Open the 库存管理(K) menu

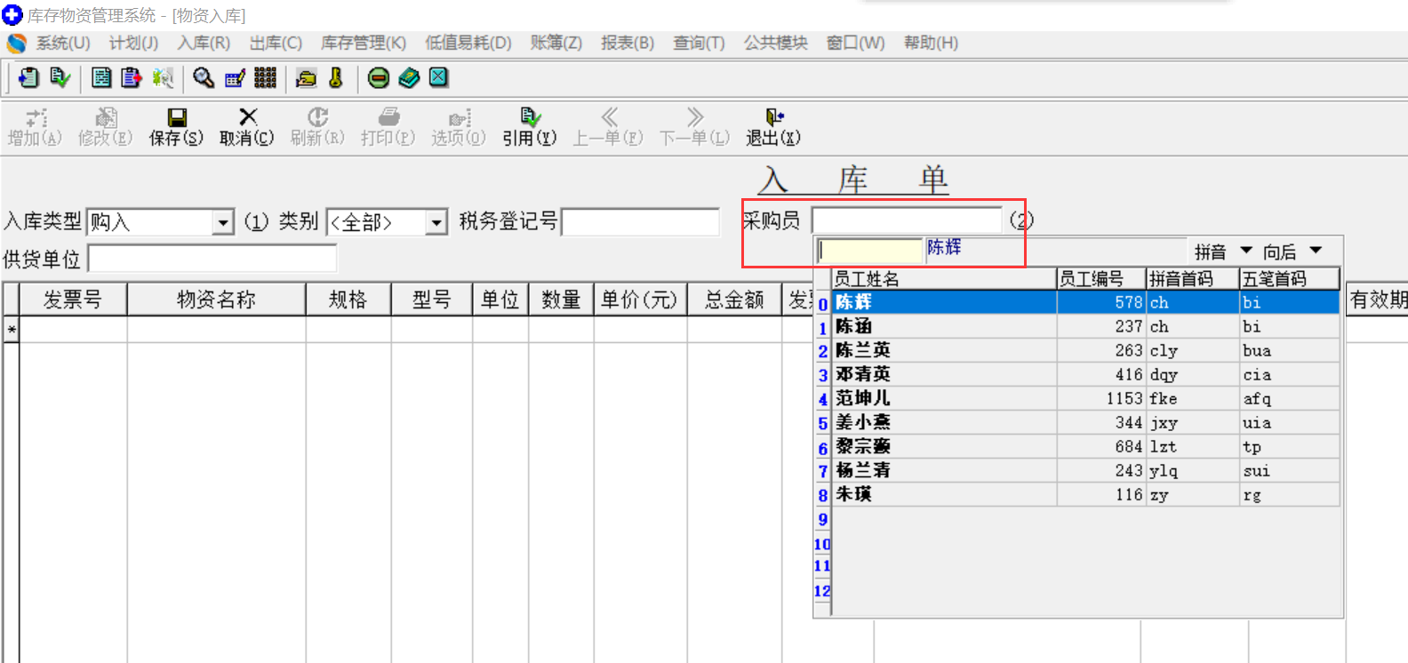[364, 43]
